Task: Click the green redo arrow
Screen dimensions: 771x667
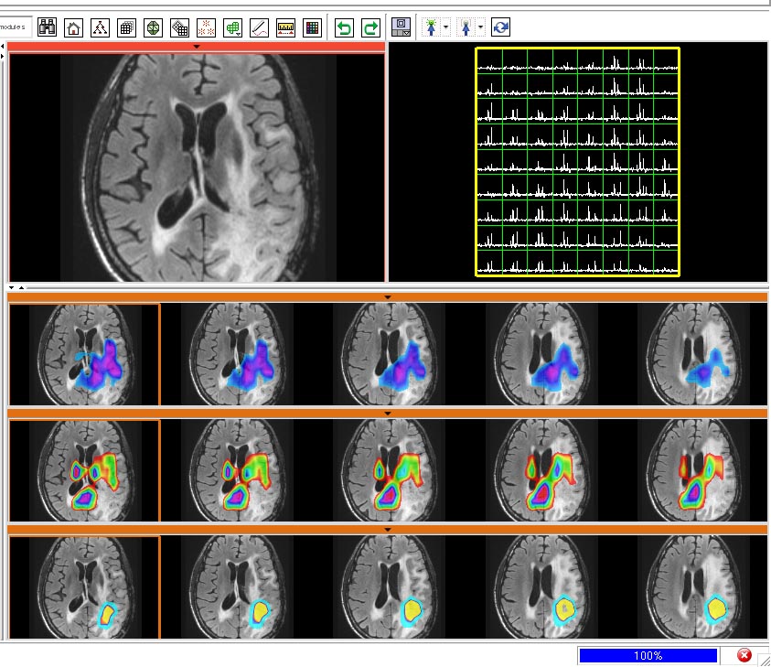Action: [370, 27]
